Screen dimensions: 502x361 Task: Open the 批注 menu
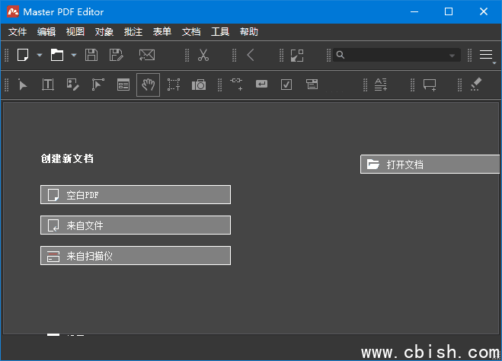[133, 32]
